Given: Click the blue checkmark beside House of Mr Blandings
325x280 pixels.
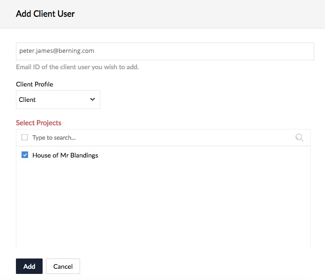Looking at the screenshot, I should [25, 155].
